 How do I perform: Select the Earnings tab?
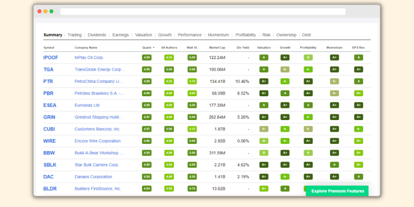pos(121,35)
